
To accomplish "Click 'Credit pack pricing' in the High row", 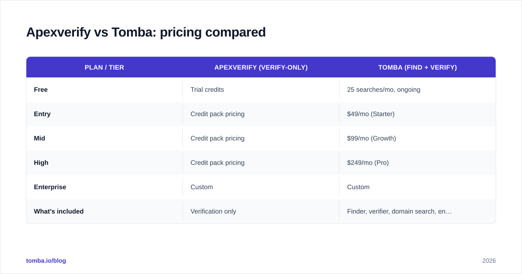I will pyautogui.click(x=217, y=163).
